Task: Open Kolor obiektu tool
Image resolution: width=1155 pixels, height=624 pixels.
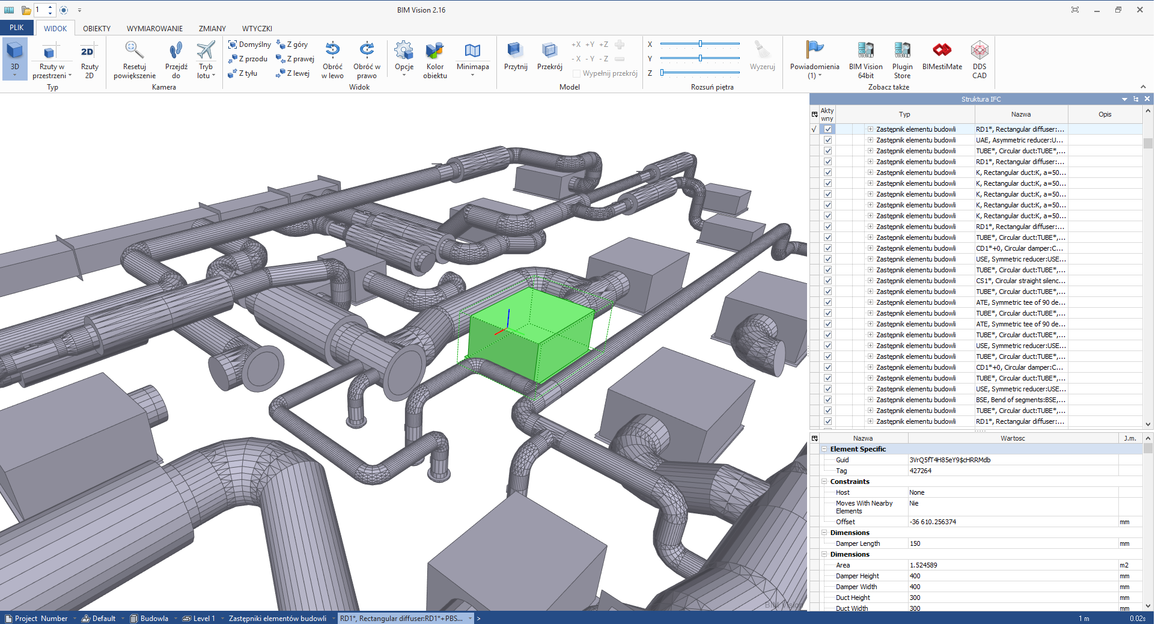Action: 434,51
